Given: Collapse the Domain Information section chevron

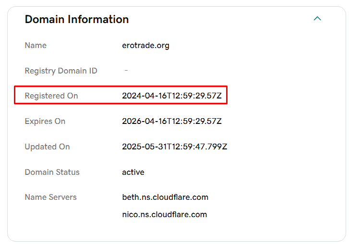Looking at the screenshot, I should (317, 19).
